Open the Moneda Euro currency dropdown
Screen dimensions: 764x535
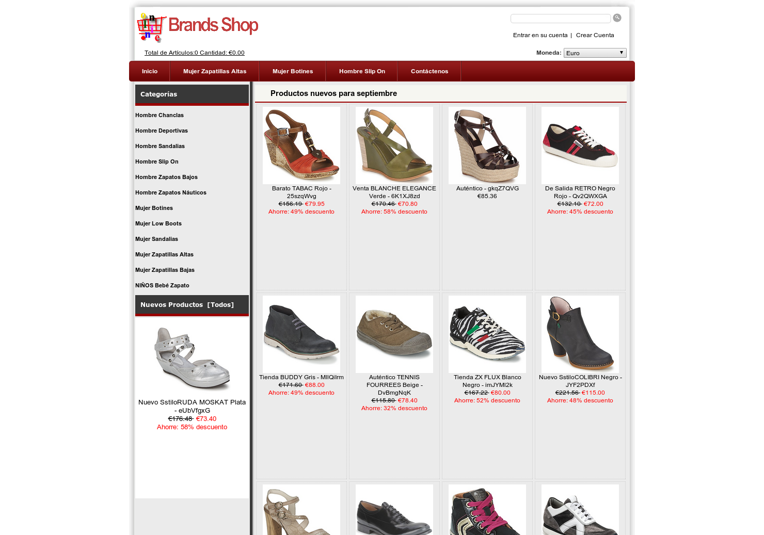tap(595, 53)
